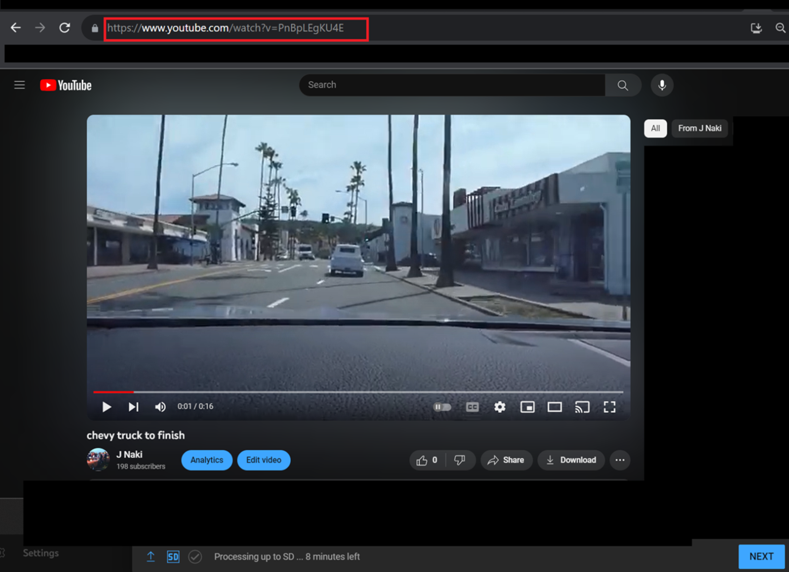Play the chevy truck video

tap(106, 406)
